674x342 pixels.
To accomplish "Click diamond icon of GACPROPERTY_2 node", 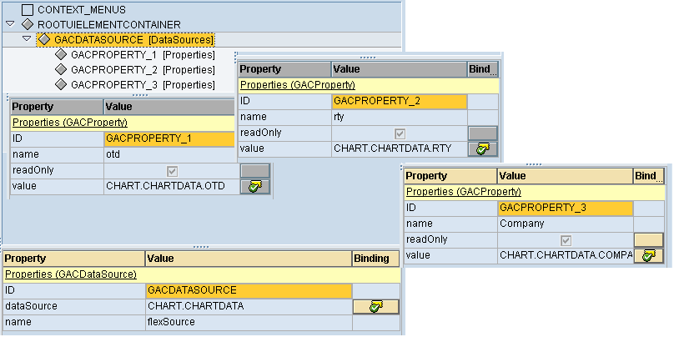I will pos(61,70).
